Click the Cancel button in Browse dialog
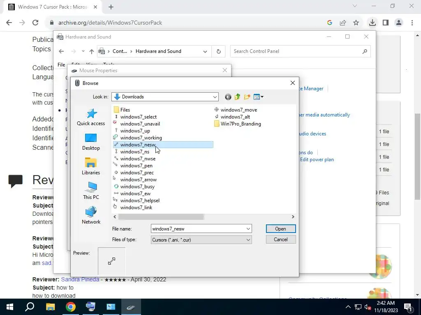 pos(281,240)
